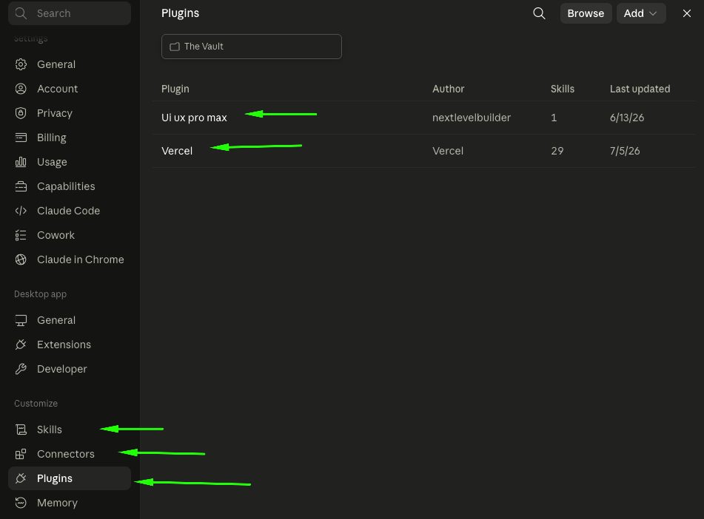Select the Connectors blocks icon

point(21,454)
